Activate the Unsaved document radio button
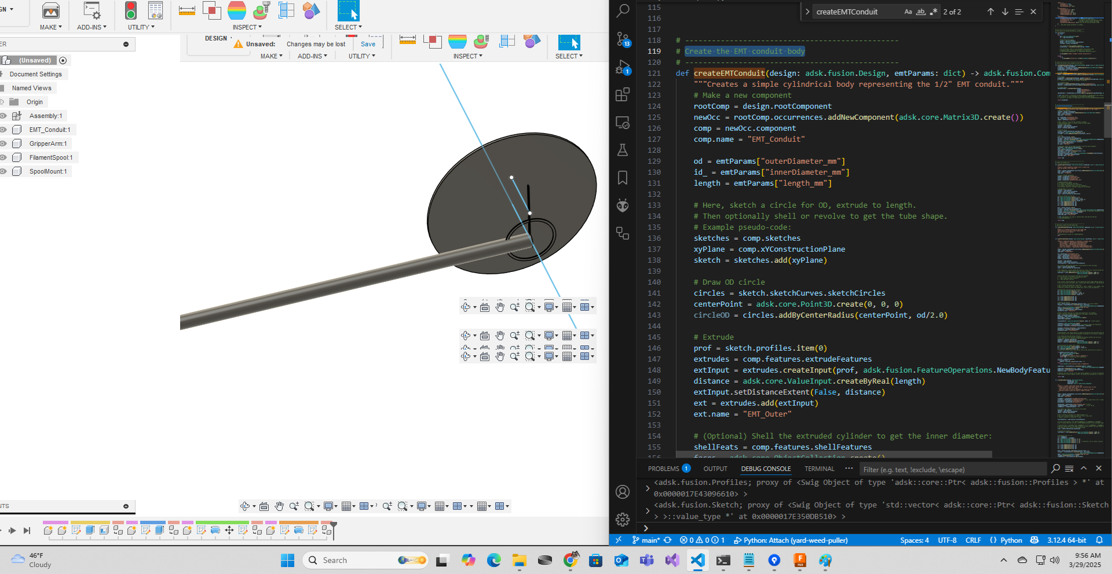The image size is (1112, 574). click(x=63, y=60)
